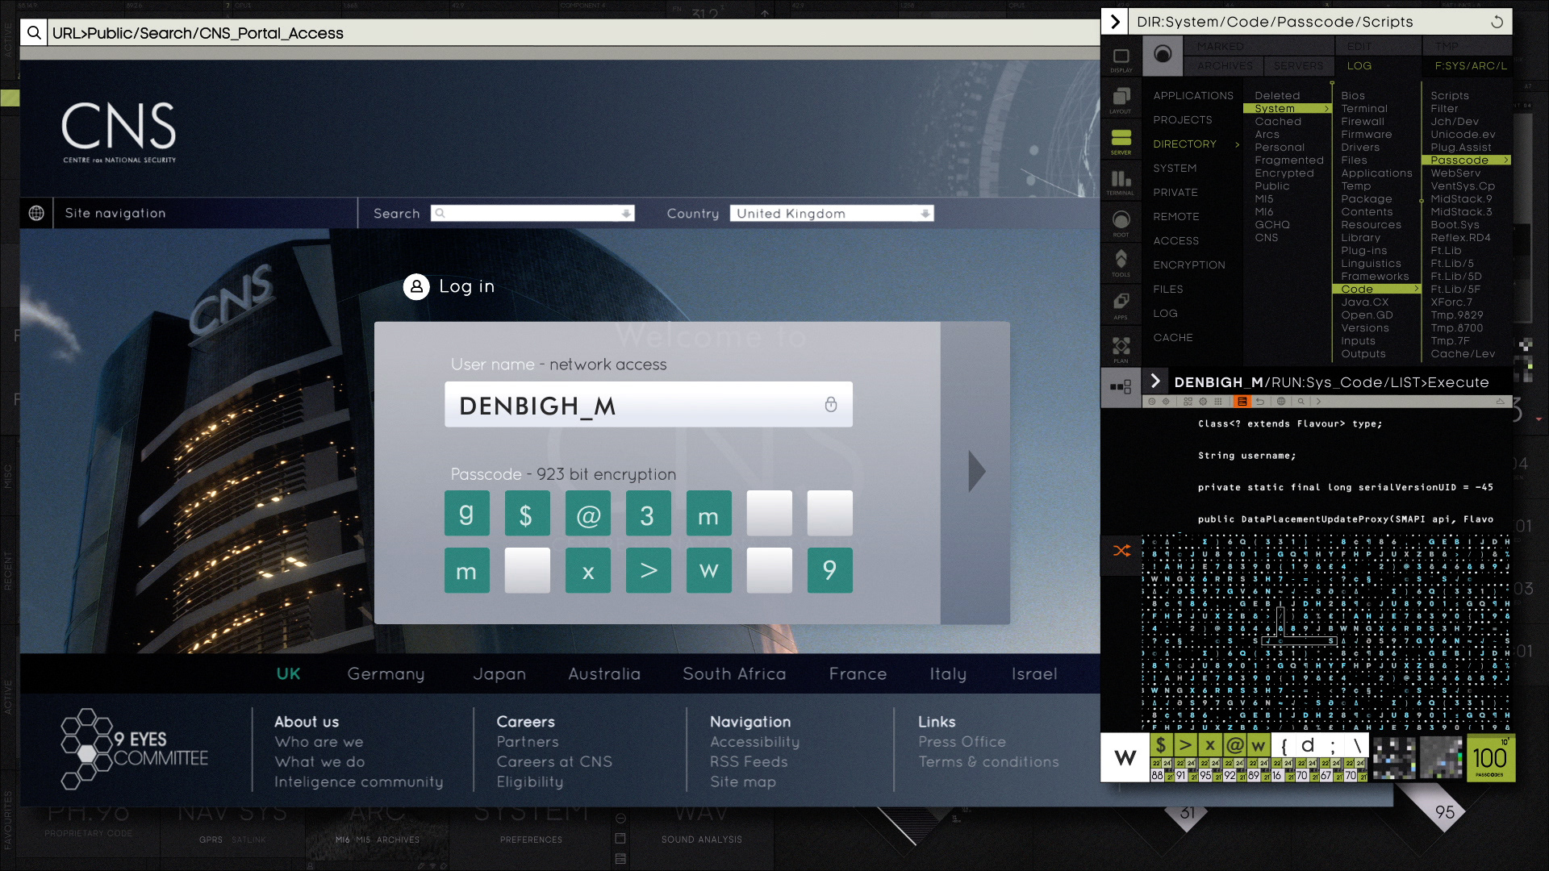Screen dimensions: 1549x871
Task: Click the four-squares grid icon in the code toolbar
Action: click(1188, 402)
